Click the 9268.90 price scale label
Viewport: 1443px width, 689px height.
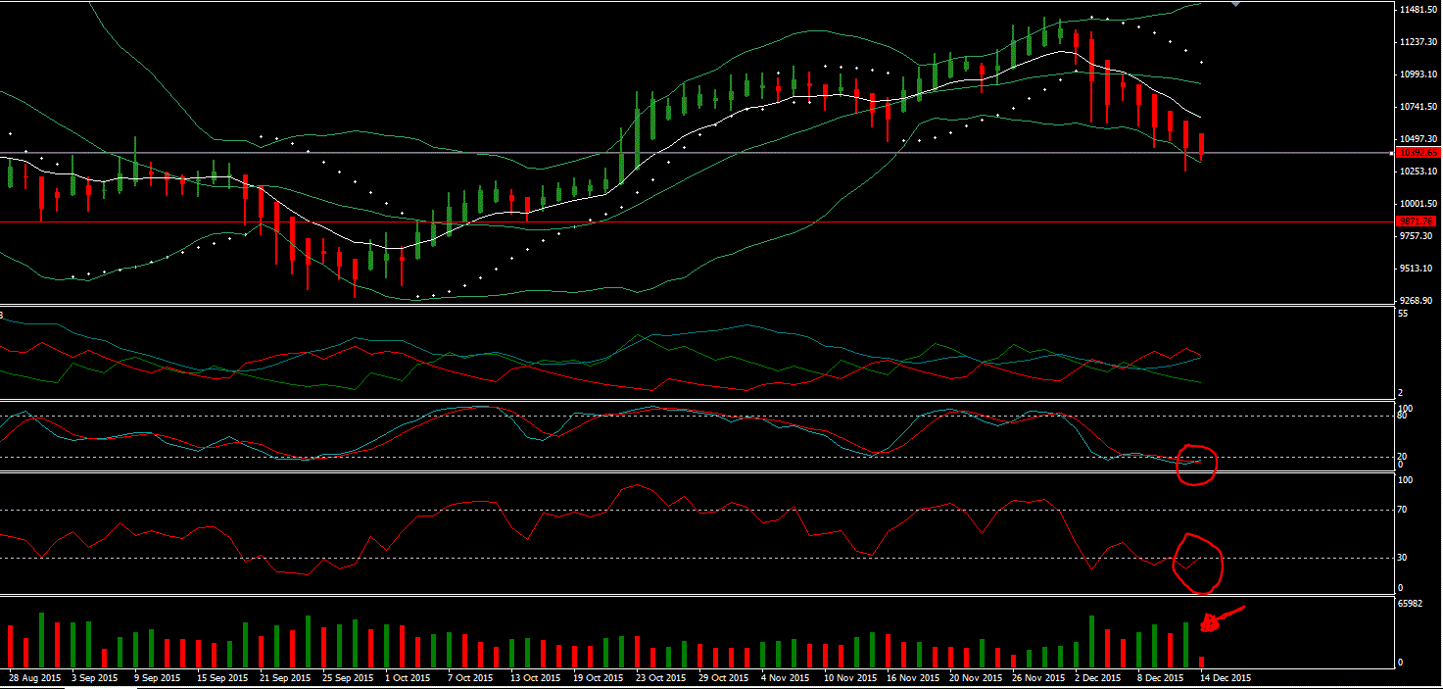(x=1417, y=301)
